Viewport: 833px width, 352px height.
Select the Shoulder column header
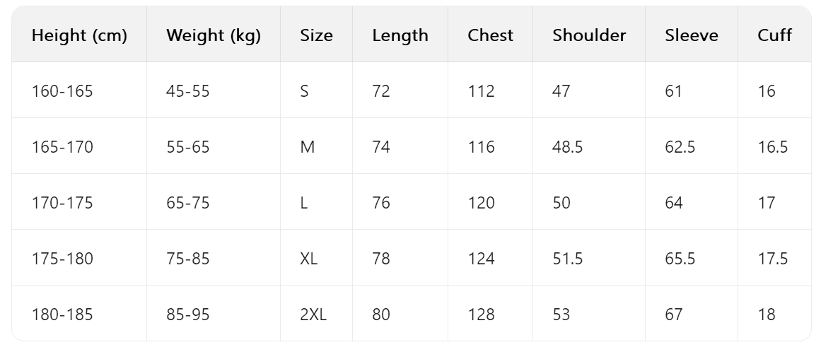pos(589,35)
